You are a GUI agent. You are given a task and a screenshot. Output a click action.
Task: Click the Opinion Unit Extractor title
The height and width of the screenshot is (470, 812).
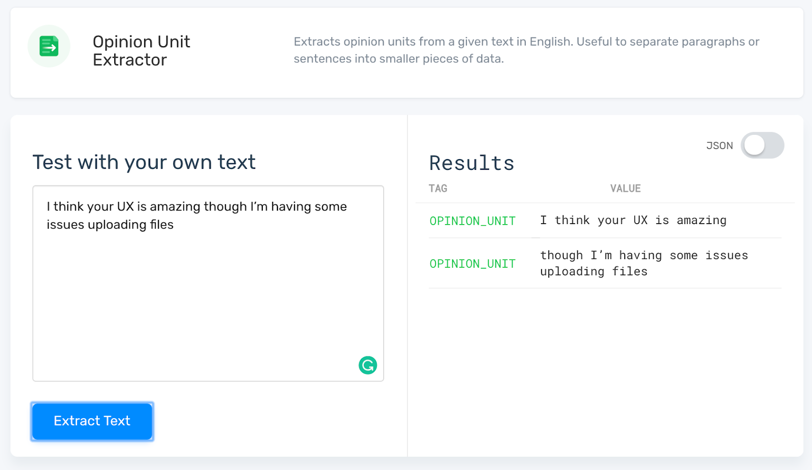point(141,51)
